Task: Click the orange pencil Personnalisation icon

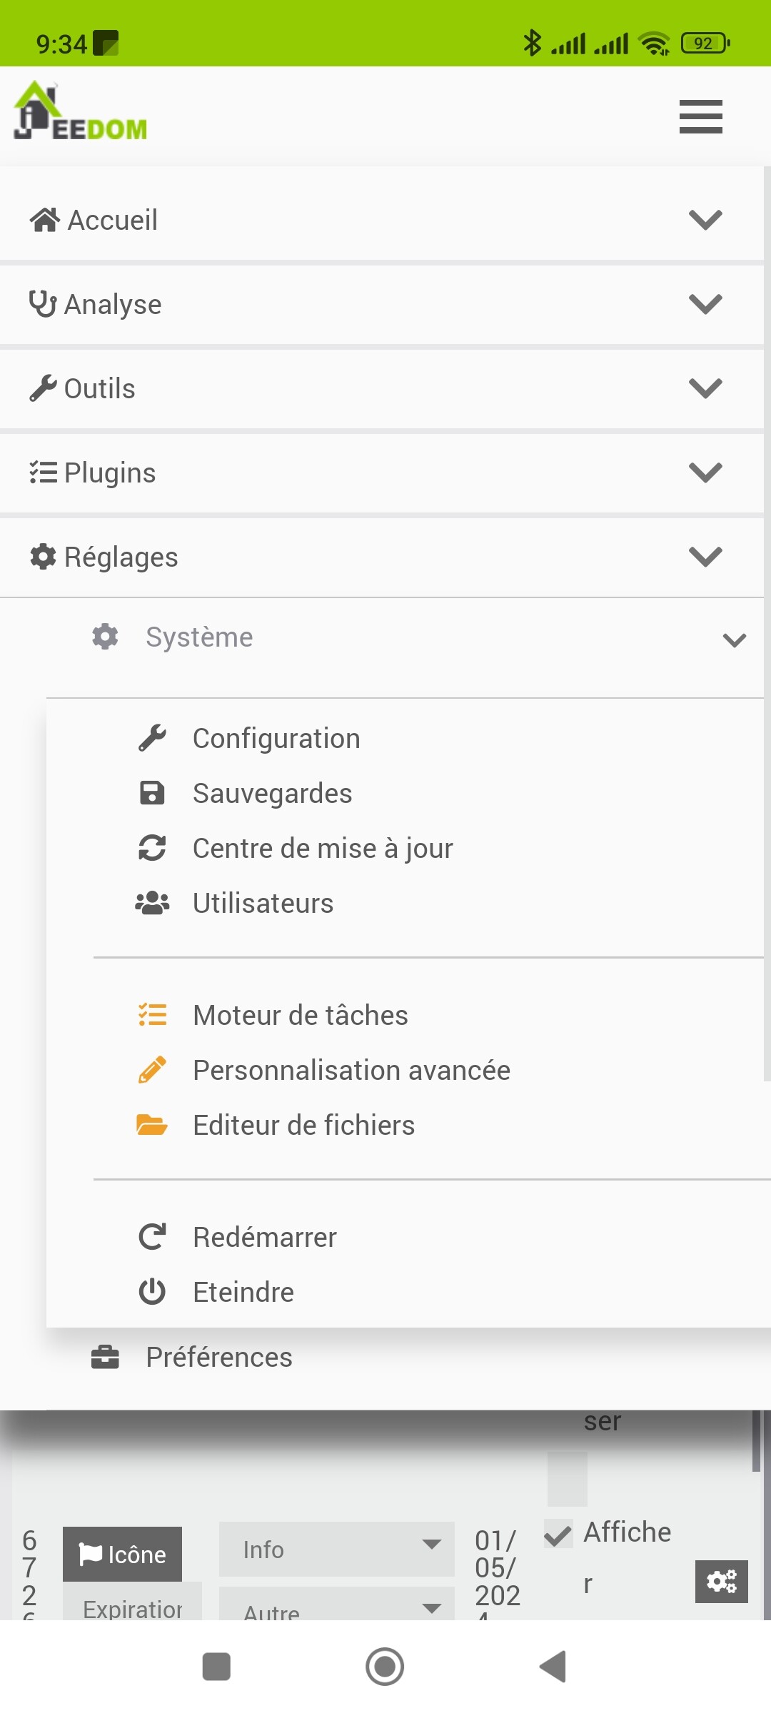Action: pos(152,1070)
